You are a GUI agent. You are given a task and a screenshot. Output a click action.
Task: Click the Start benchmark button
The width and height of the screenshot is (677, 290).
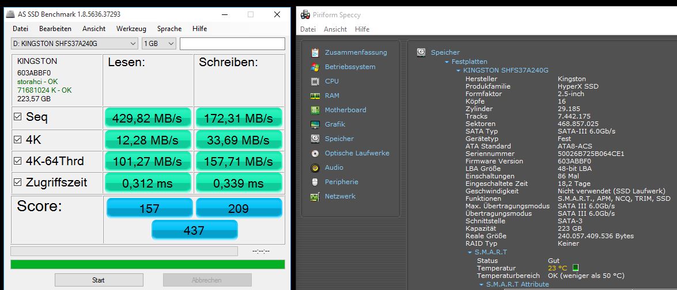click(x=98, y=280)
